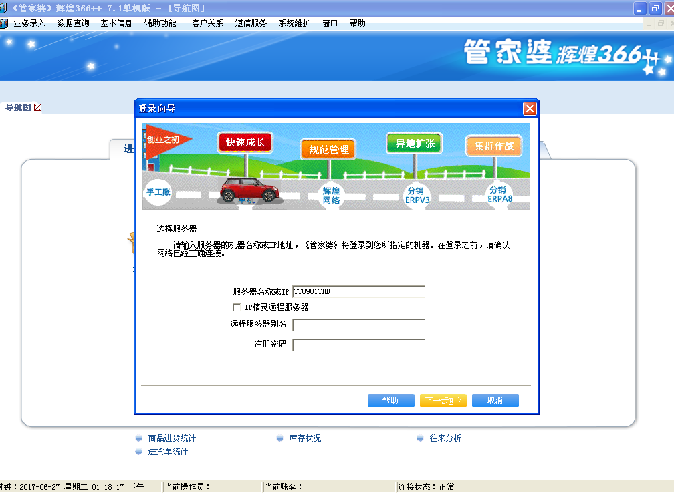The width and height of the screenshot is (674, 493).
Task: Close the 导航图 tab with red X
Action: click(38, 108)
